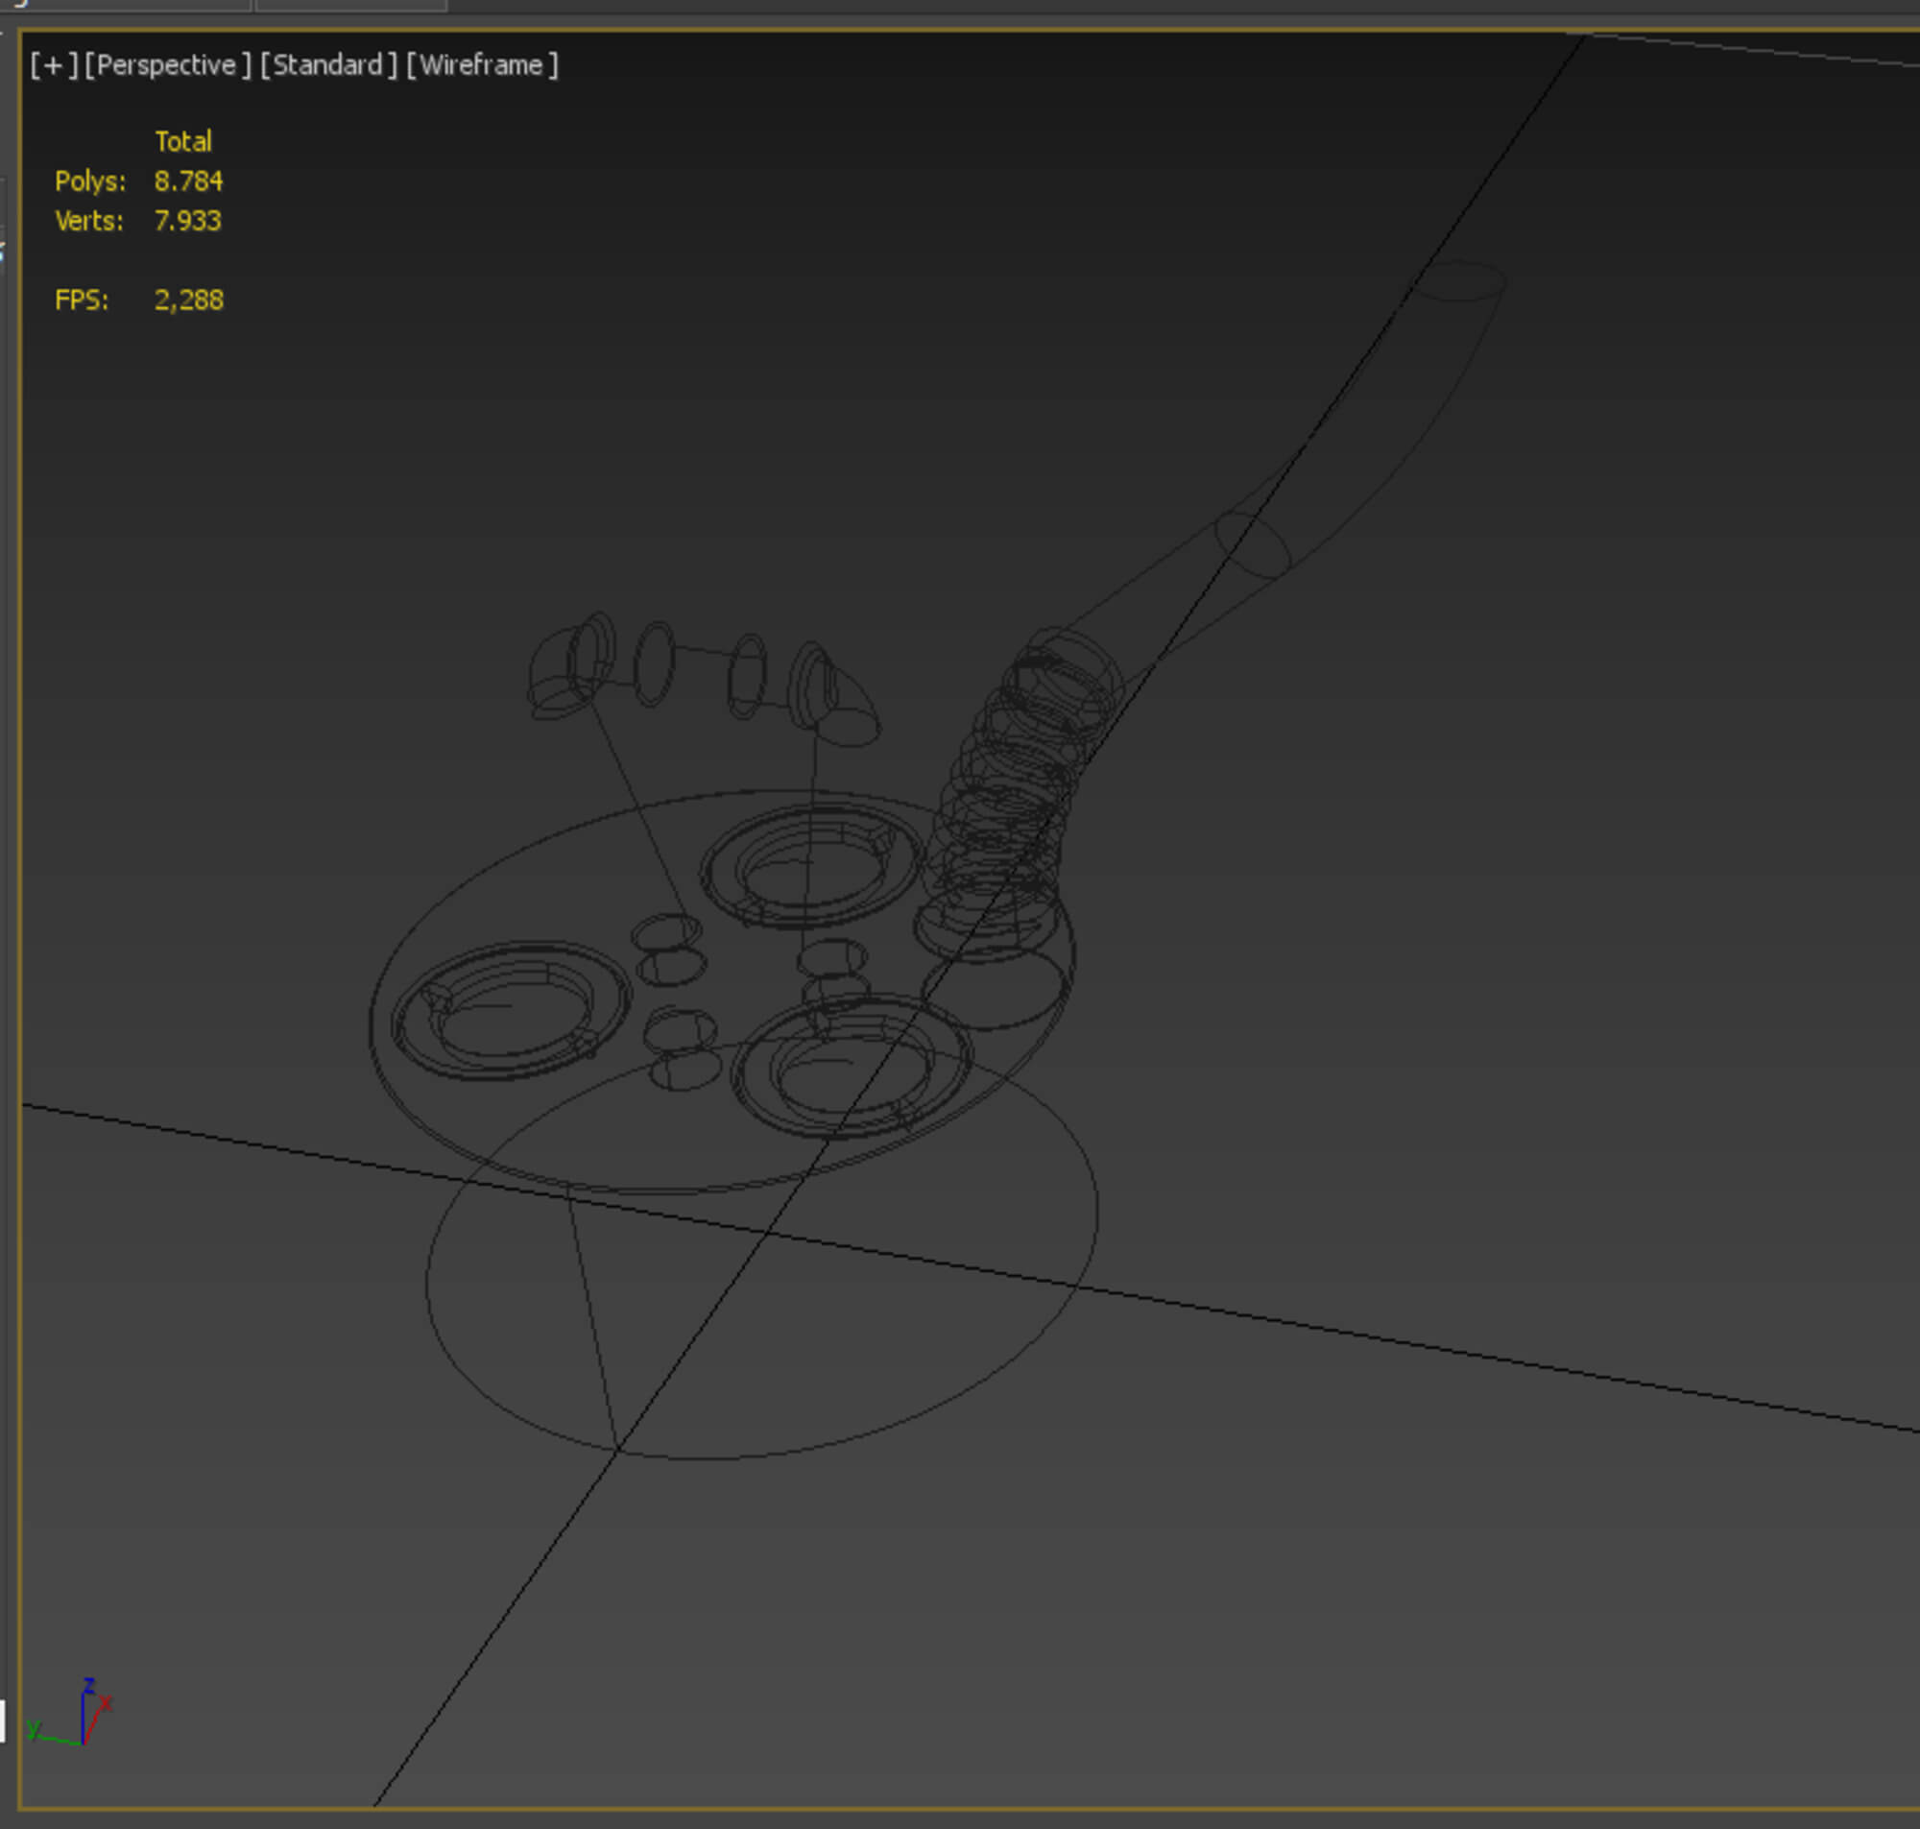Click the Verts count value 7.933
The width and height of the screenshot is (1920, 1829).
(x=187, y=222)
